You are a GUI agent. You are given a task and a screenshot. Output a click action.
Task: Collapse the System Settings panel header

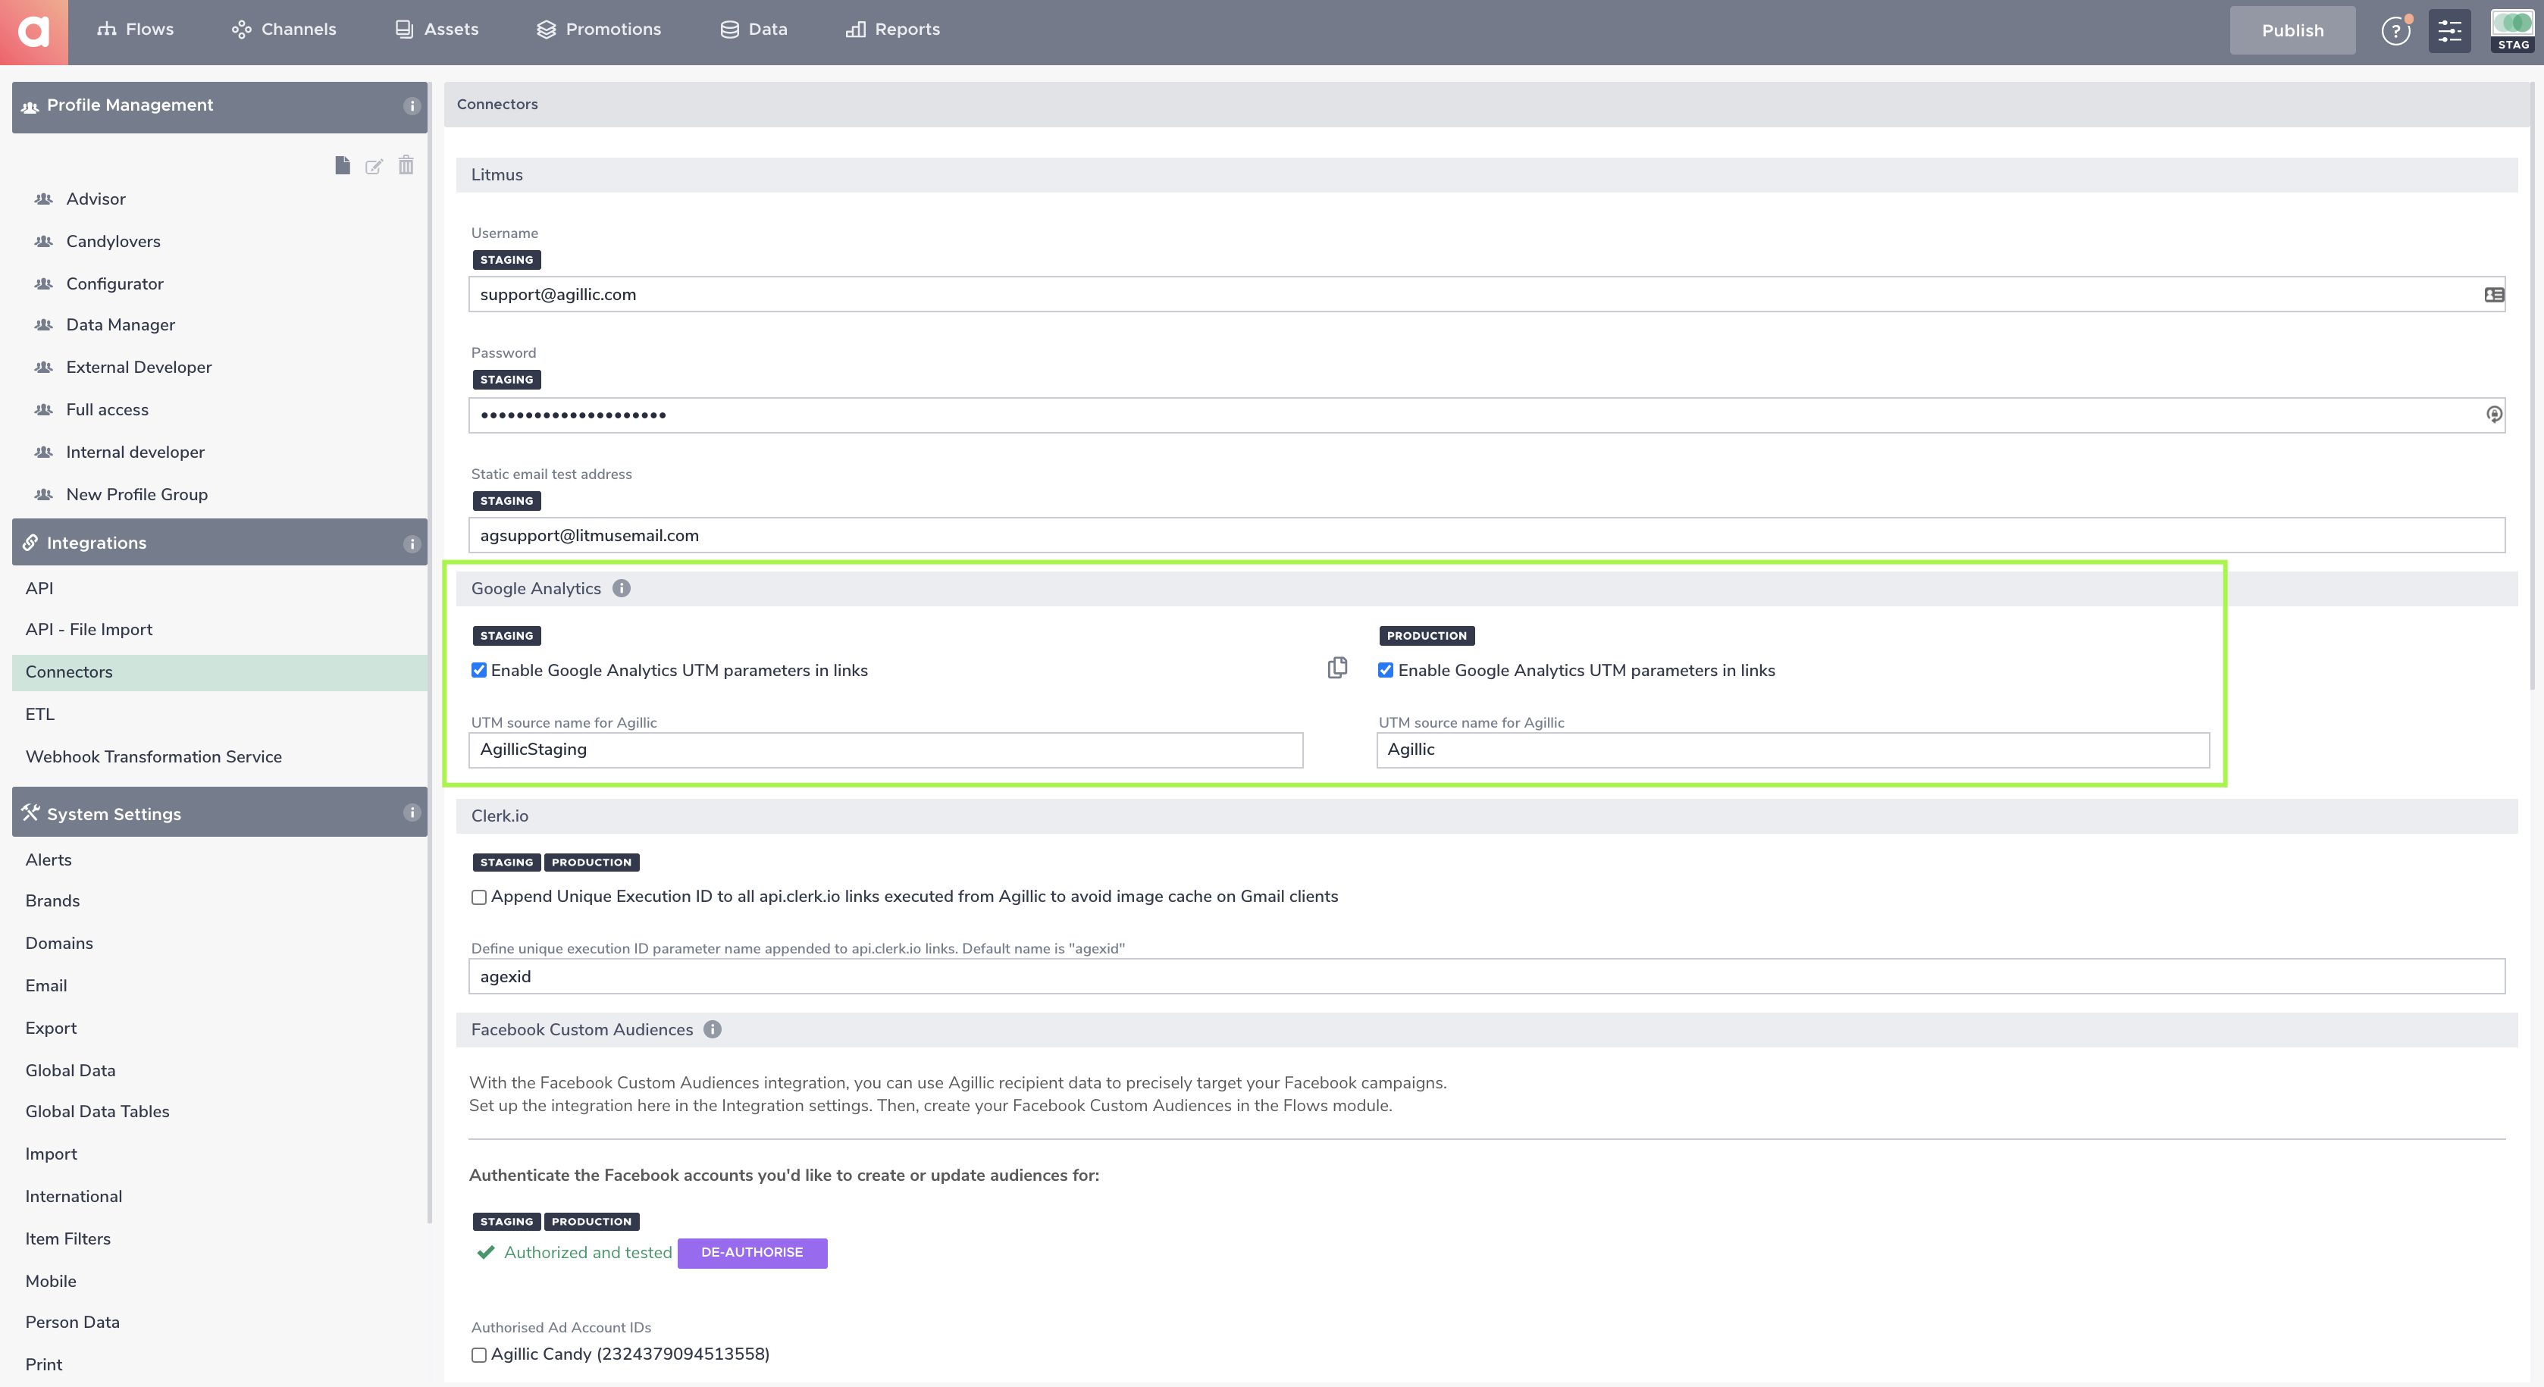point(219,813)
